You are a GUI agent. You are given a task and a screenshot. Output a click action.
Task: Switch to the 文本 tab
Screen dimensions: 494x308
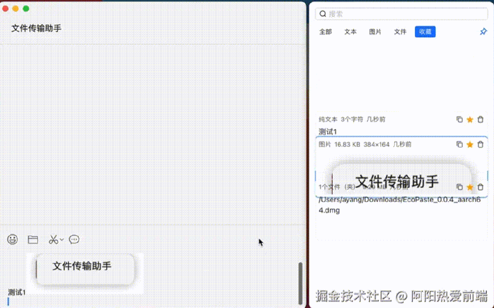click(350, 32)
